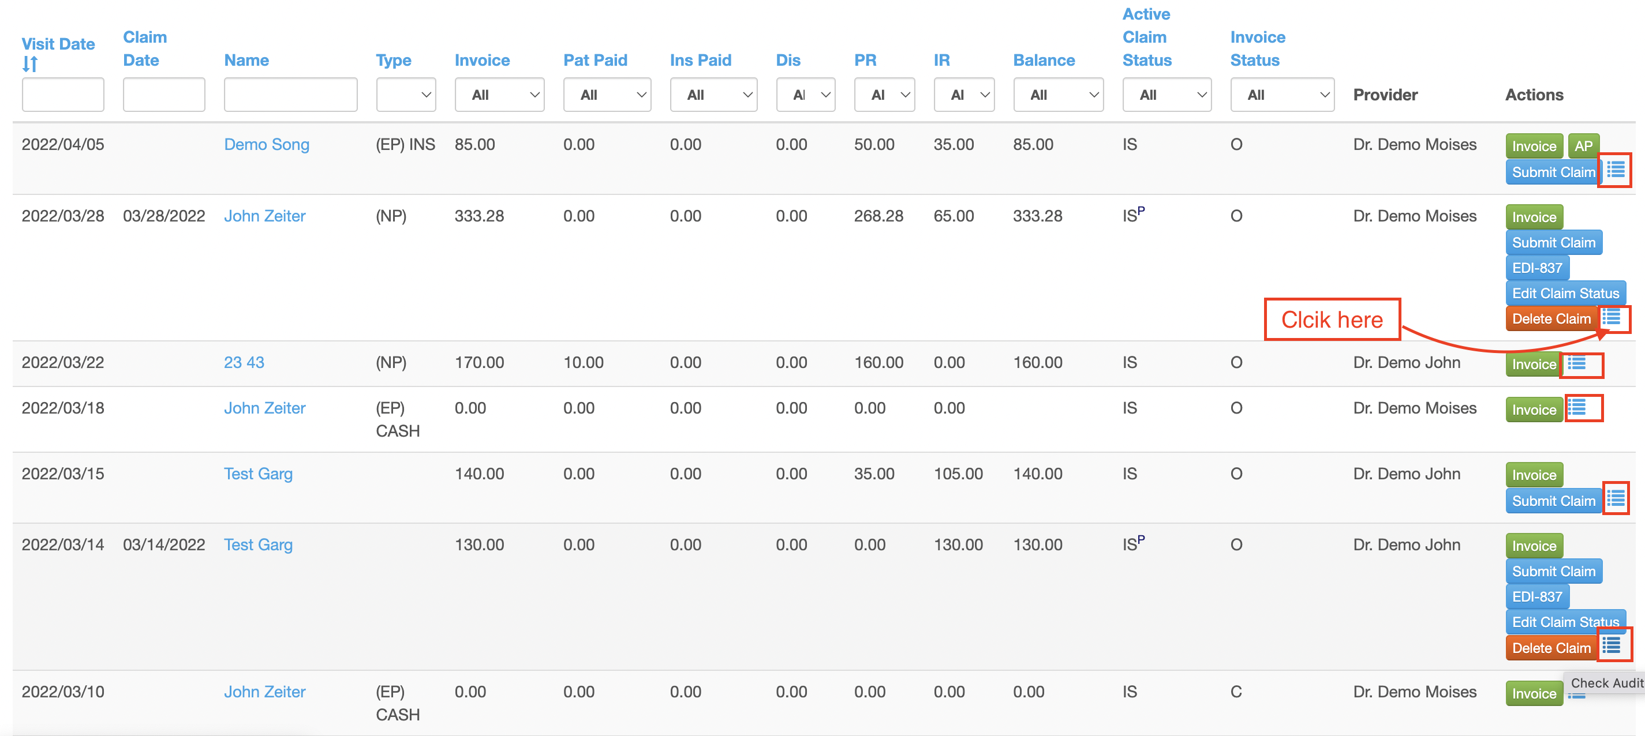Open the Dis filter dropdown
Screen dimensions: 1645x736
pos(806,95)
